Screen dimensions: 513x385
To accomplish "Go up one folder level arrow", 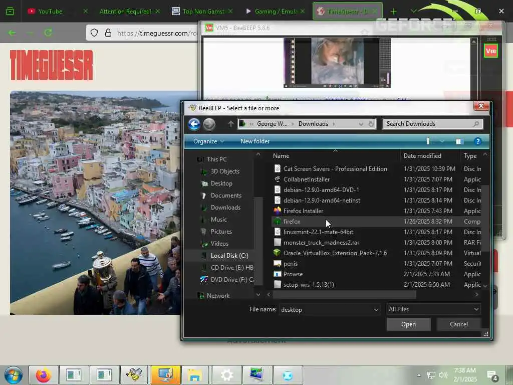I will coord(230,124).
